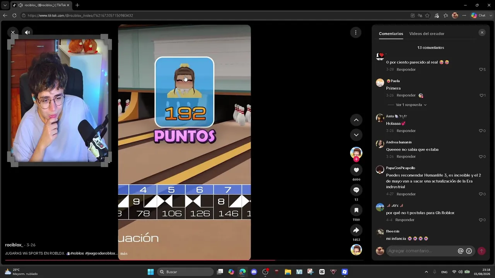Image resolution: width=495 pixels, height=278 pixels.
Task: Close the TikTok video viewer
Action: [x=13, y=32]
